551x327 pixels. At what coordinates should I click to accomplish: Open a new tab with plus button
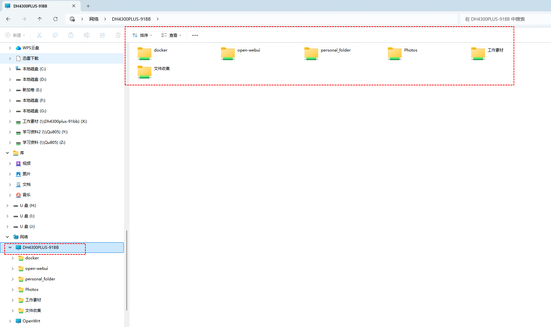tap(88, 6)
